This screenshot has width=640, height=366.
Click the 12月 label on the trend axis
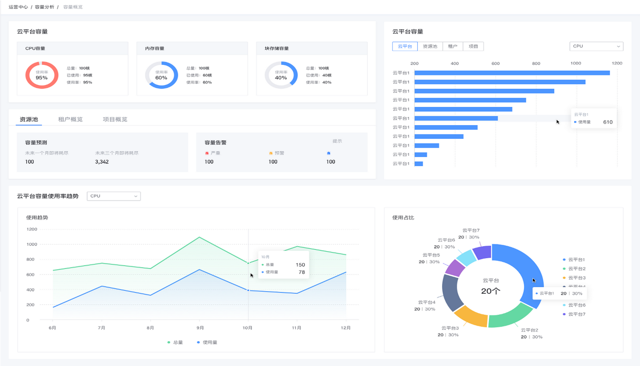click(346, 328)
